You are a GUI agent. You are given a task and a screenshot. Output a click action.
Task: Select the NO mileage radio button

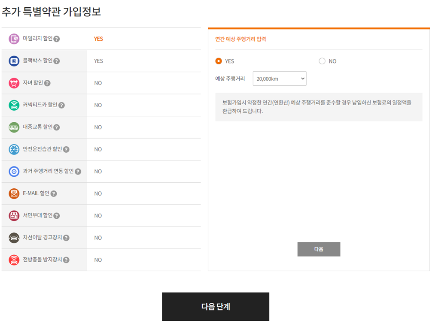coord(322,61)
